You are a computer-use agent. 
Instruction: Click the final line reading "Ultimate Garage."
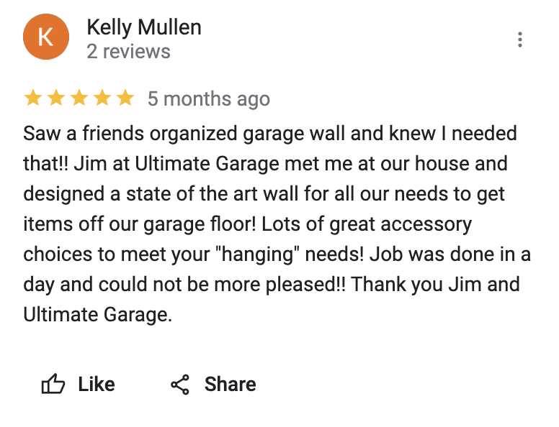pos(98,314)
